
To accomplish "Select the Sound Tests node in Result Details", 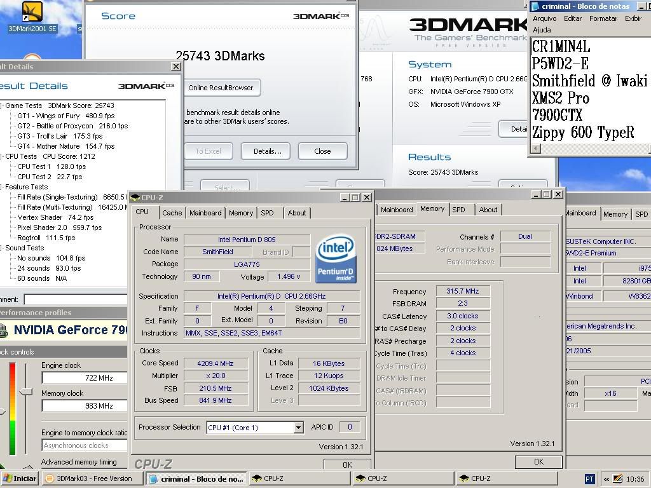I will (24, 248).
